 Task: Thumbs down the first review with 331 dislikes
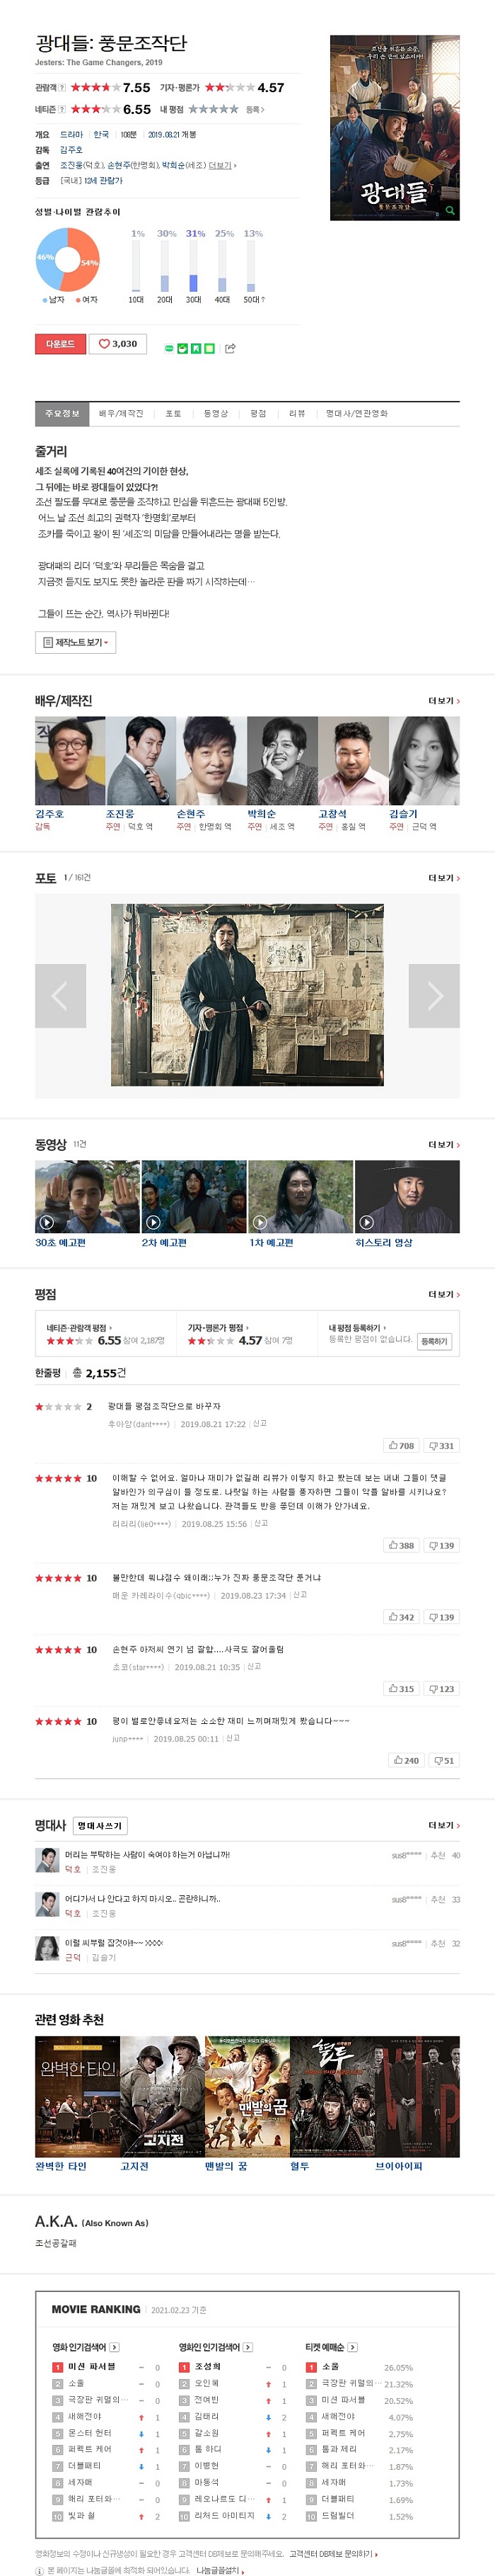(441, 1445)
